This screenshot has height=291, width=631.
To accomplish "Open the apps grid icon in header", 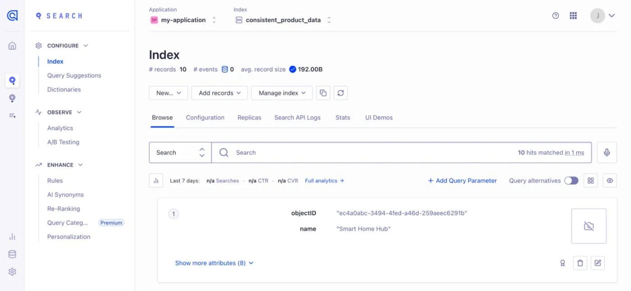I will (573, 16).
